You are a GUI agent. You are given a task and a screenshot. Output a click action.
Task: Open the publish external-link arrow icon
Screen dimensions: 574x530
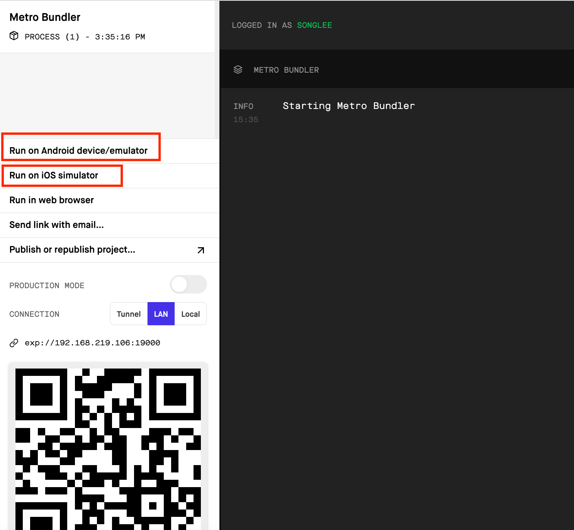coord(201,250)
